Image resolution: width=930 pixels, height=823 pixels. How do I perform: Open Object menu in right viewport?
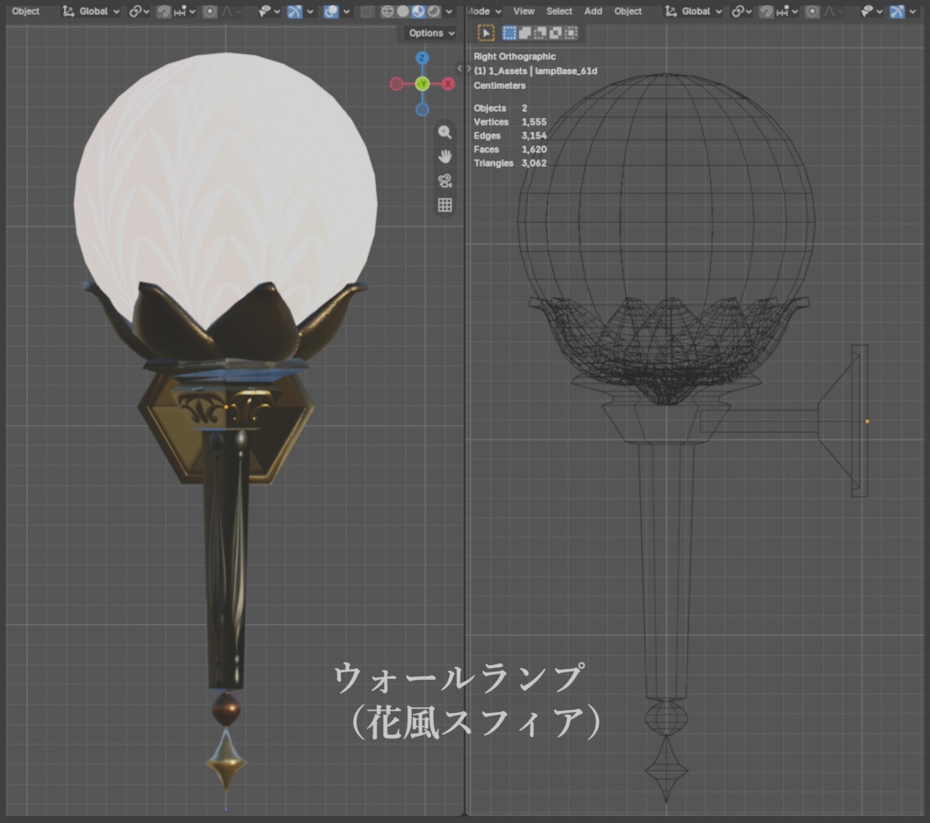627,11
